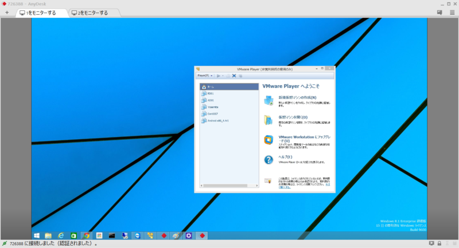Image resolution: width=459 pixels, height=248 pixels.
Task: Click the green connection status icon
Action: [5, 243]
